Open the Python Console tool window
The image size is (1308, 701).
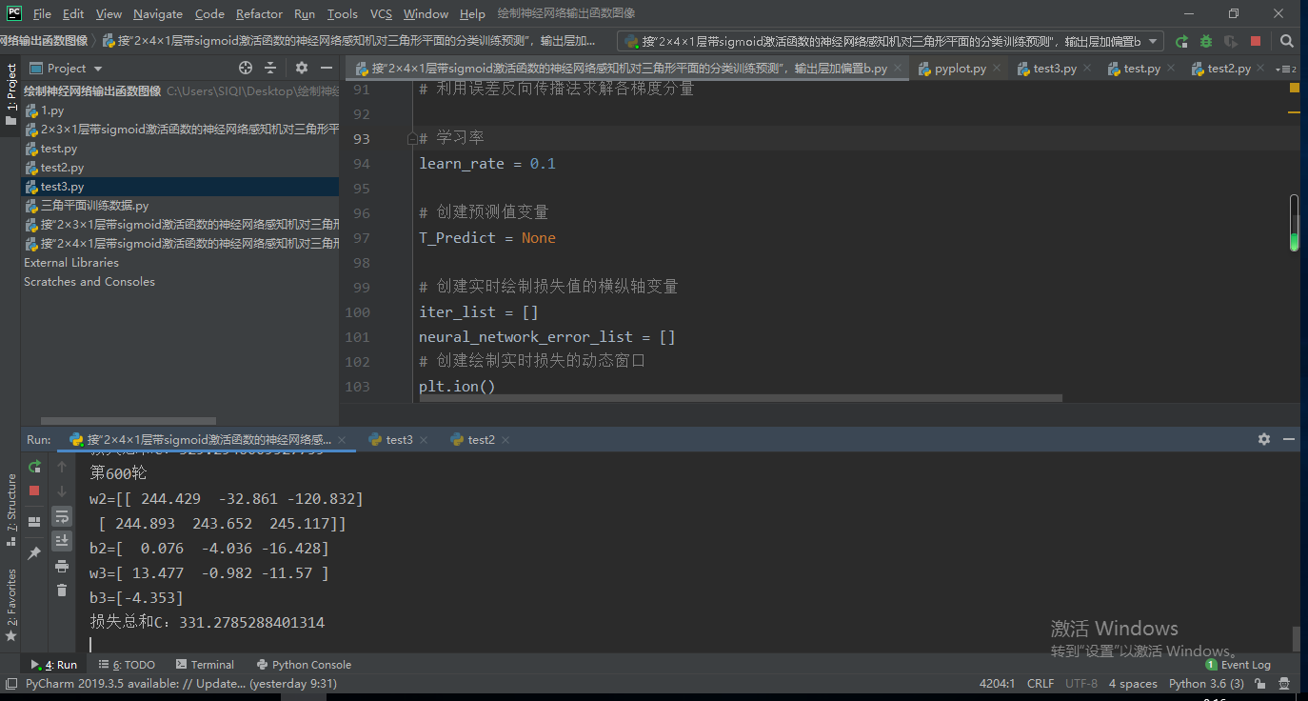304,665
